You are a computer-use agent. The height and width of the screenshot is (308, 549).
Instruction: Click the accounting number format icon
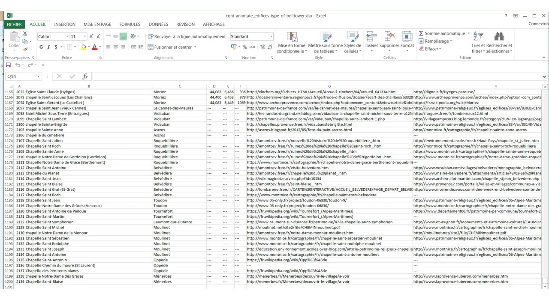(x=234, y=47)
